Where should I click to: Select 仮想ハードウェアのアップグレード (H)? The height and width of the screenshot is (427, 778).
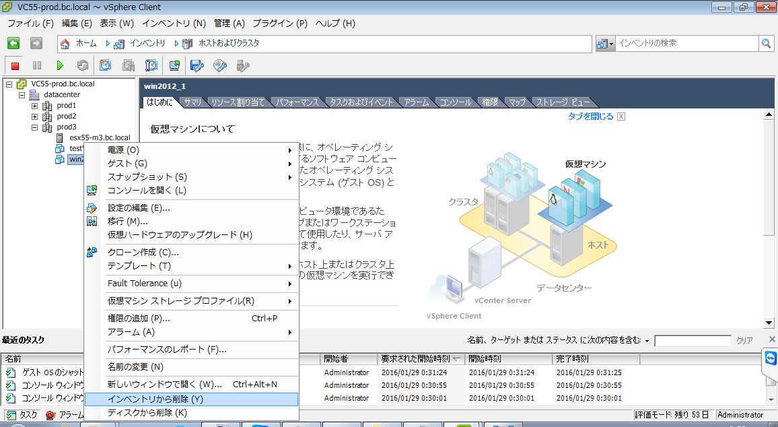192,235
